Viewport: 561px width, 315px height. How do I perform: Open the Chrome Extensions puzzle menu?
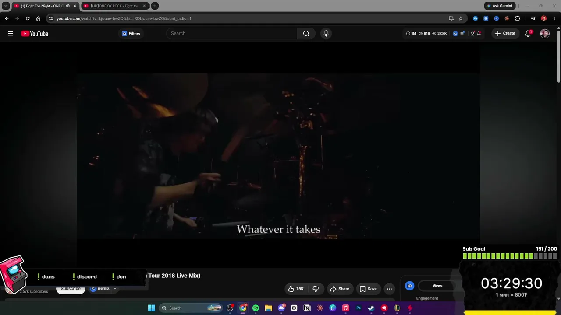click(x=518, y=18)
